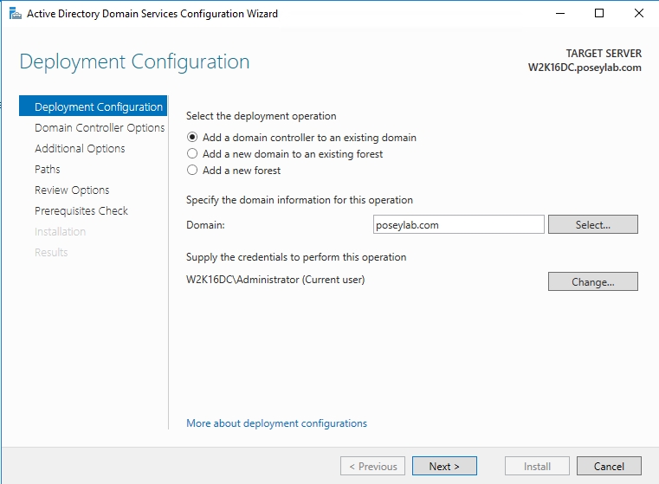This screenshot has height=484, width=659.
Task: Minimize the configuration wizard window
Action: click(559, 14)
